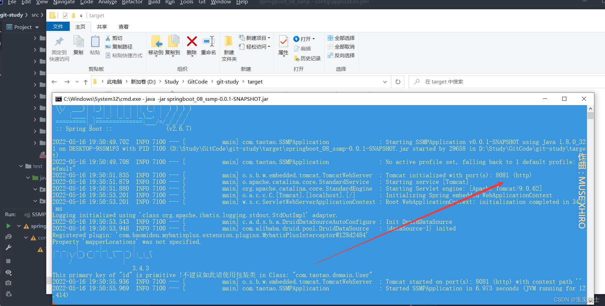Open the Refactor menu in IDE
This screenshot has height=306, width=605.
point(132,2)
